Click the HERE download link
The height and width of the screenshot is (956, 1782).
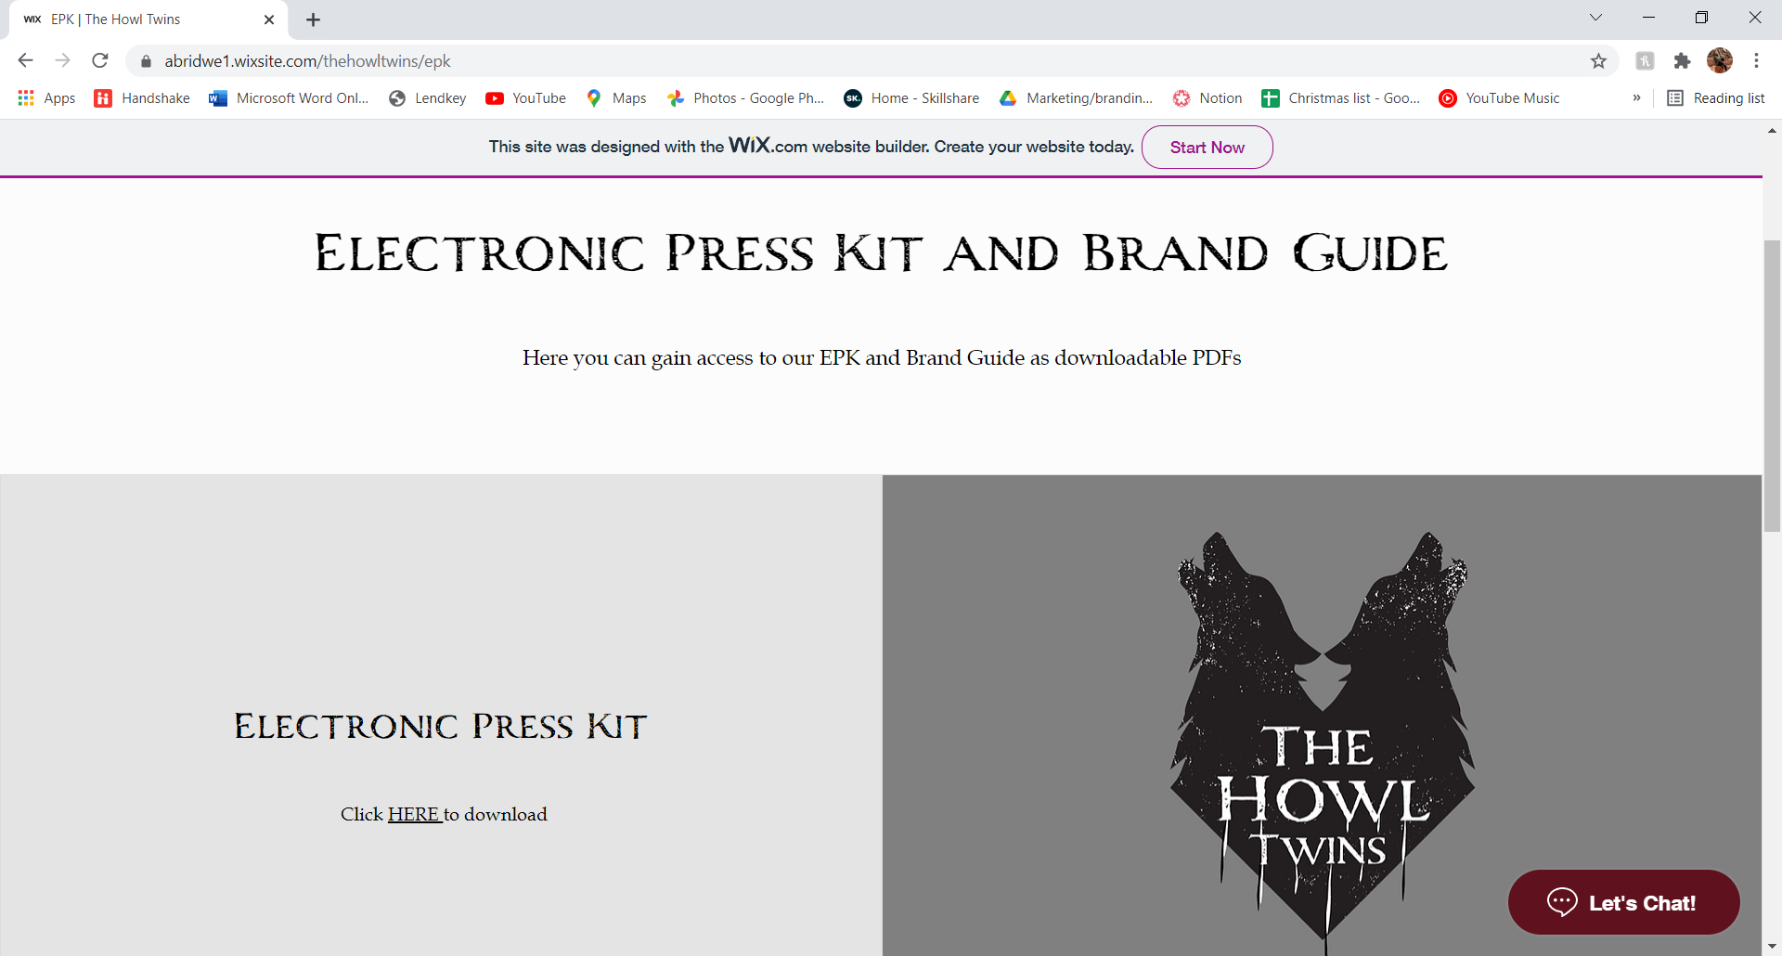[x=414, y=815]
